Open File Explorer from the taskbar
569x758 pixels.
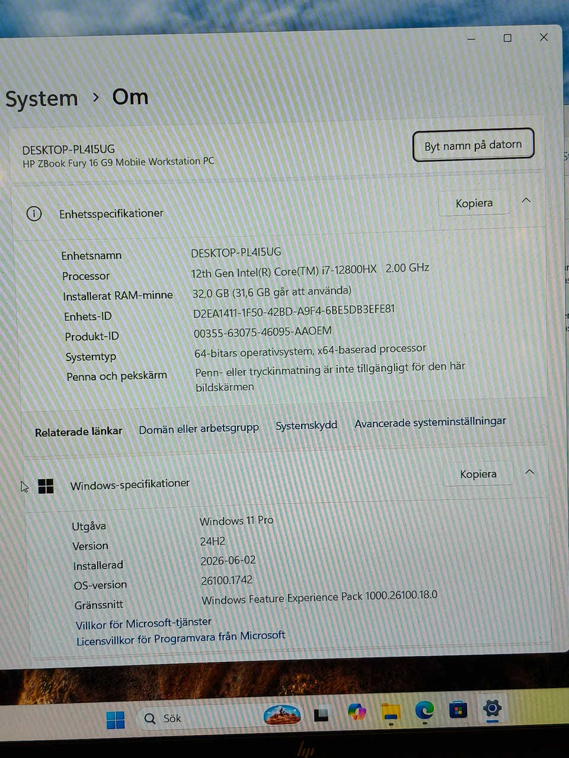(391, 712)
